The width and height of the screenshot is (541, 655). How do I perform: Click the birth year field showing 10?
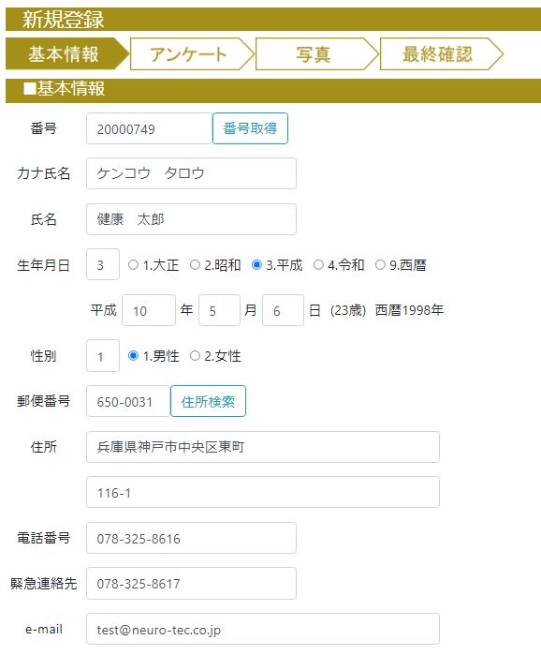pyautogui.click(x=149, y=310)
